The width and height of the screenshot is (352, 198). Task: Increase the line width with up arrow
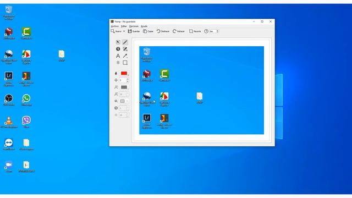click(x=128, y=79)
